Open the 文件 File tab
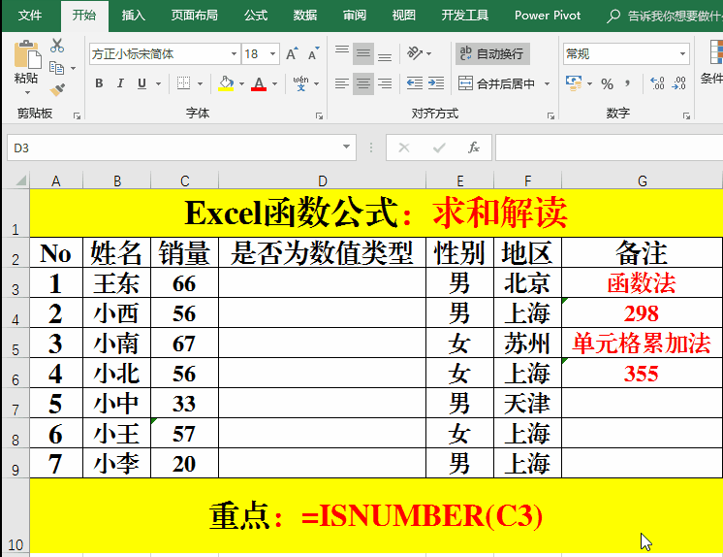The image size is (723, 557). [30, 16]
